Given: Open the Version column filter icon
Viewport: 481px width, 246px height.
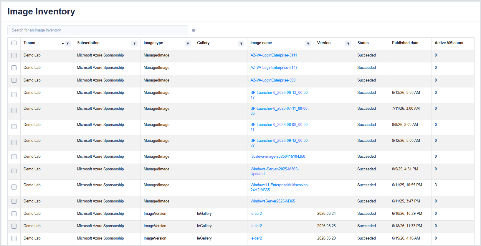Looking at the screenshot, I should pos(348,44).
